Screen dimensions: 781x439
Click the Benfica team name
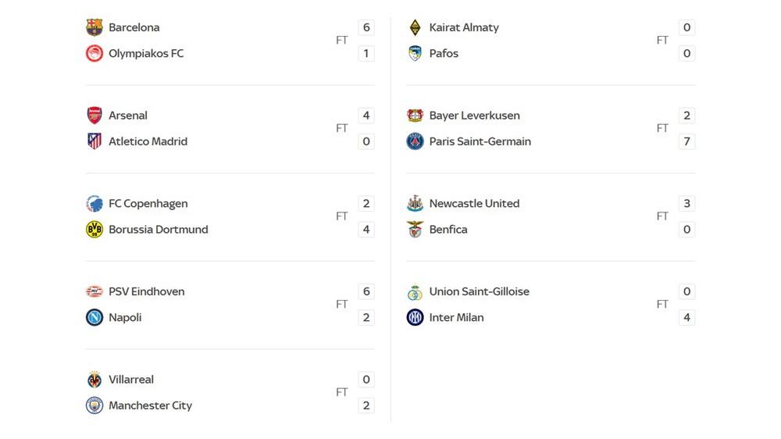[448, 230]
